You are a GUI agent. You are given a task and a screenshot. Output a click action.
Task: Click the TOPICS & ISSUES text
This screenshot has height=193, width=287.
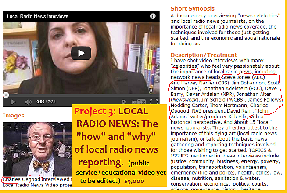click(x=221, y=153)
